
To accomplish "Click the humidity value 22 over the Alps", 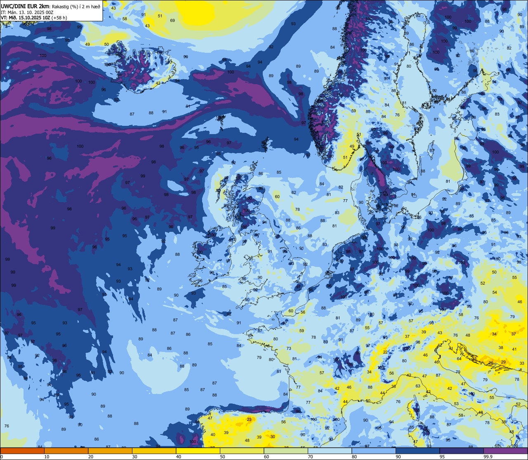I will 385,352.
